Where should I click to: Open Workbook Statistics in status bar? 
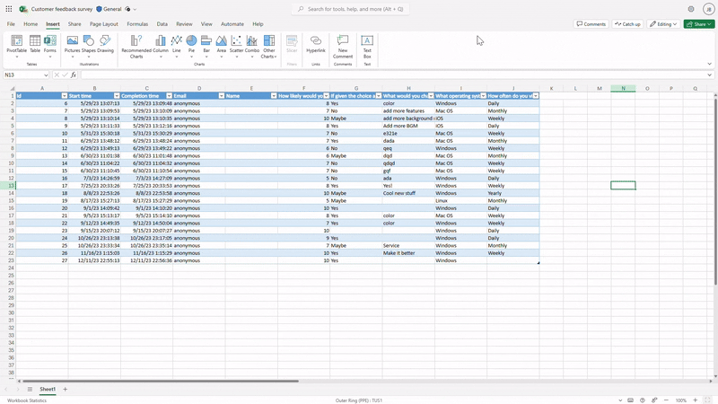27,400
